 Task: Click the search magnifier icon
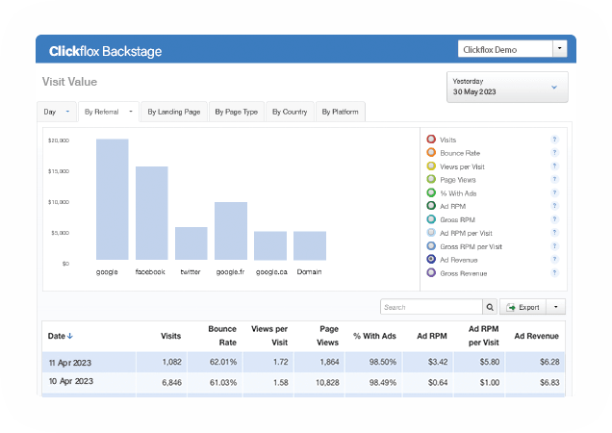[490, 307]
